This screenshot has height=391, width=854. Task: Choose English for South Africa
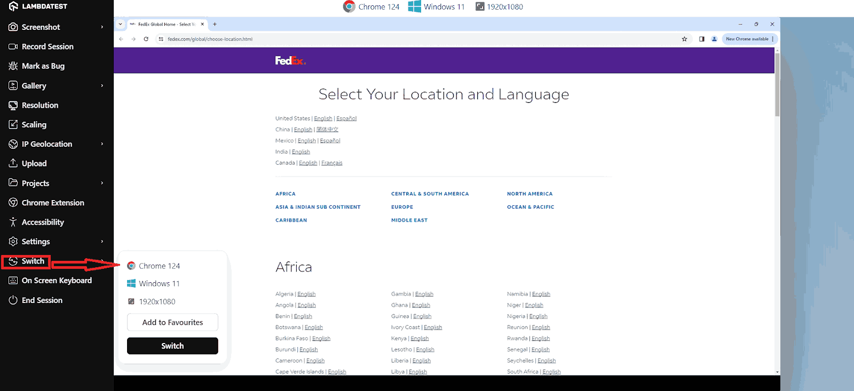(x=551, y=372)
